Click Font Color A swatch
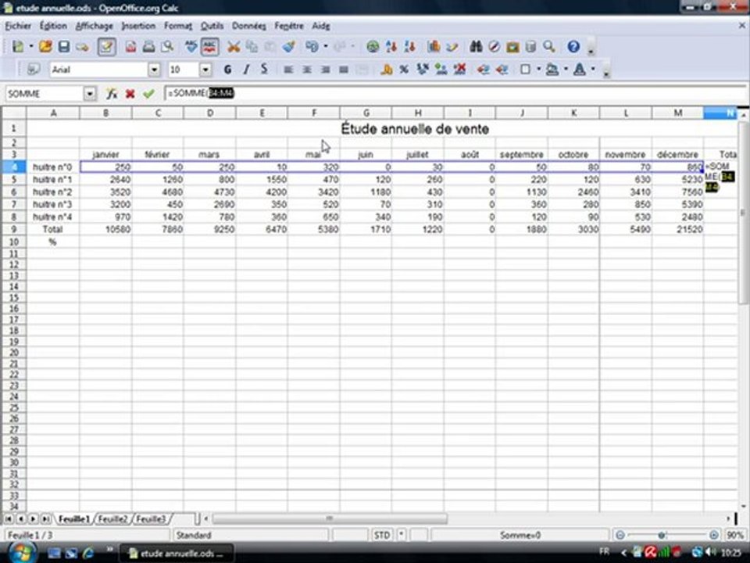This screenshot has width=750, height=563. click(579, 70)
